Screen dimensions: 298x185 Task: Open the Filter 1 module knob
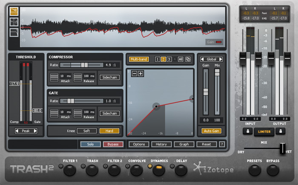tap(70, 170)
